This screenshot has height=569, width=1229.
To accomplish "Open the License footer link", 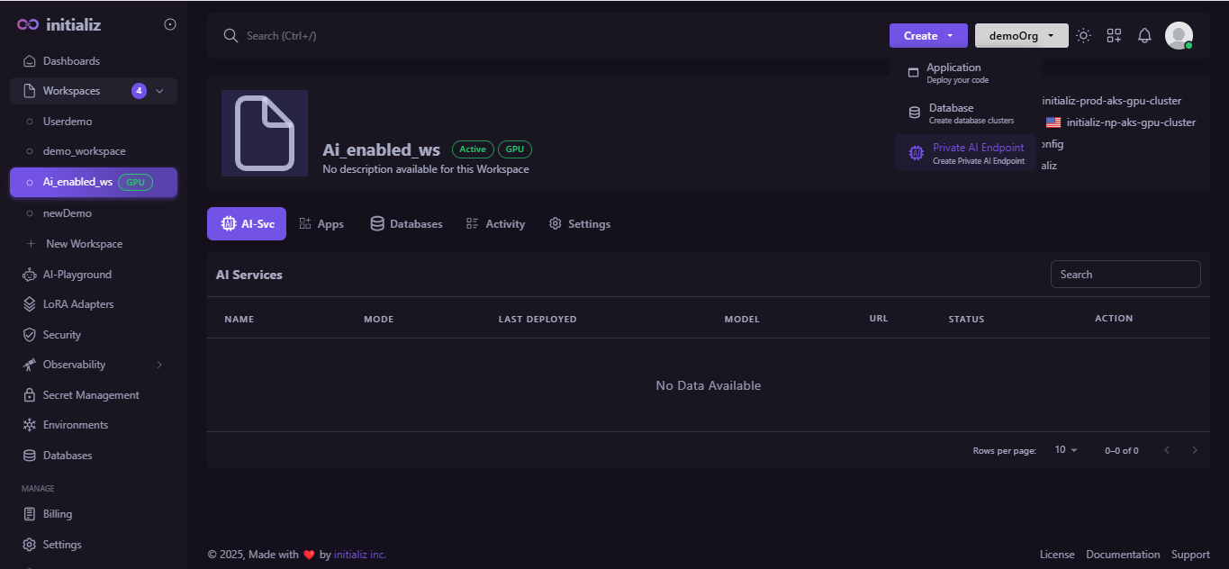I will point(1057,555).
